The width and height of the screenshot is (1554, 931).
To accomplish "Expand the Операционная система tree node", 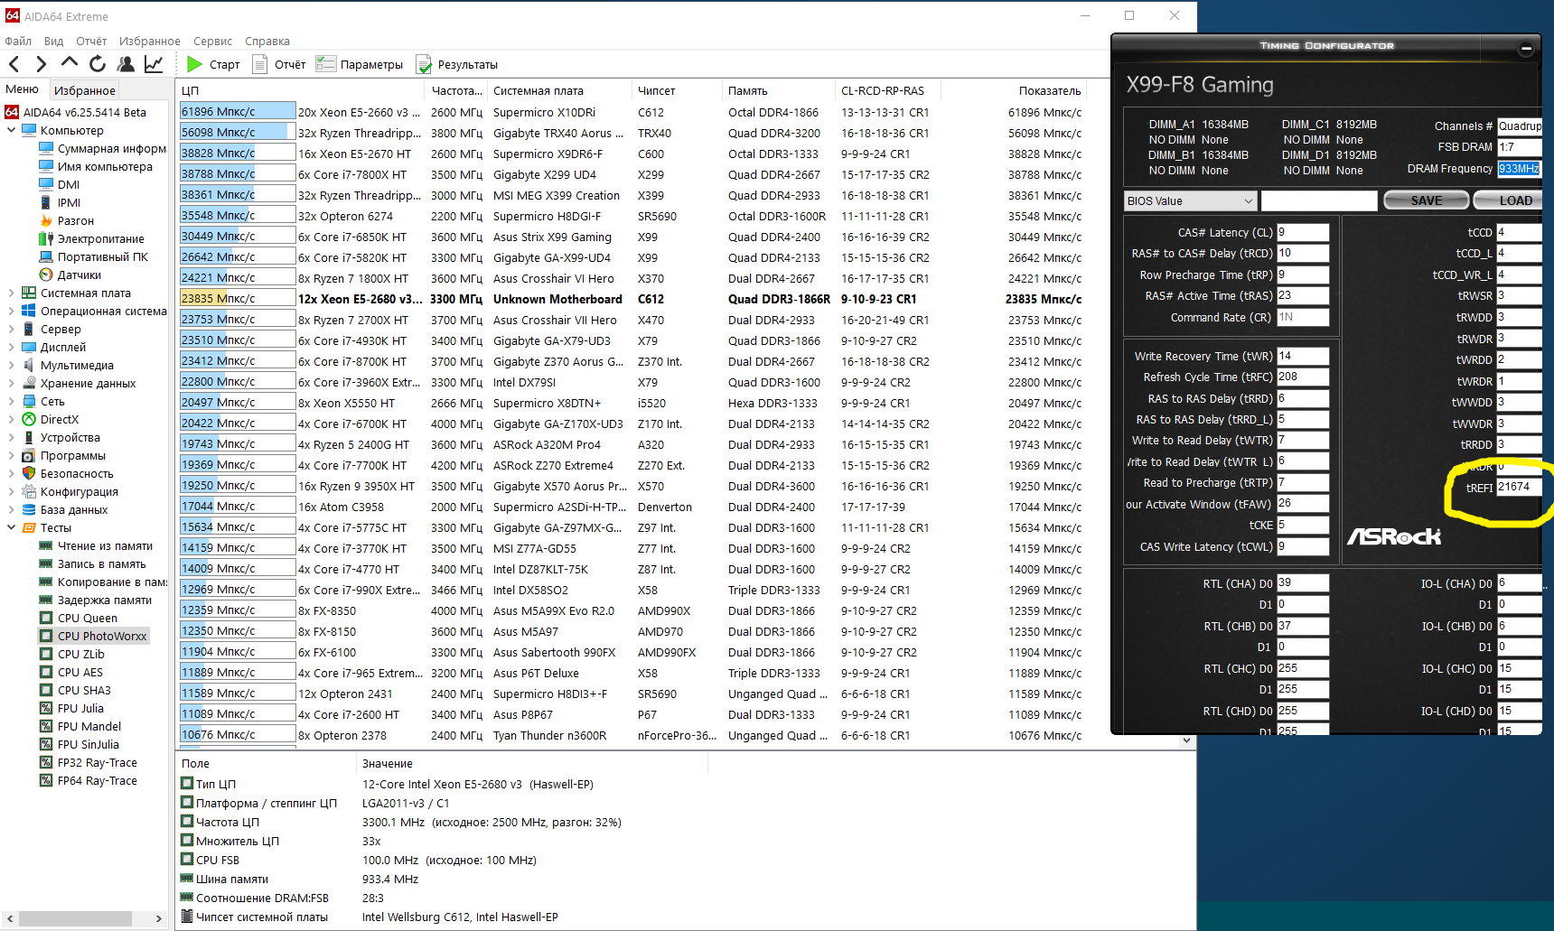I will 11,311.
